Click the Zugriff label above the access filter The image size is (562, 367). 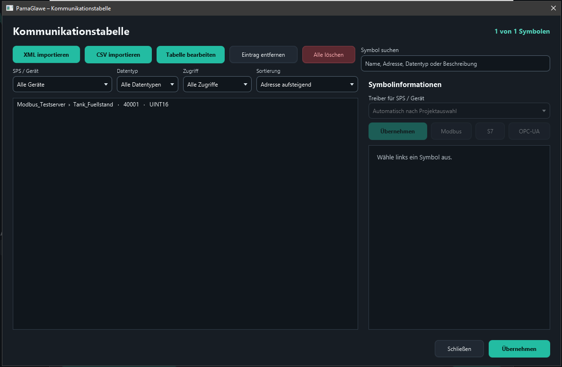(x=191, y=70)
